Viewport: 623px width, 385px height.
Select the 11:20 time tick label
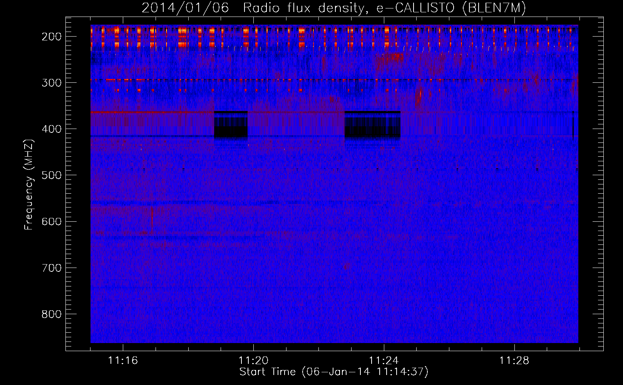click(253, 361)
